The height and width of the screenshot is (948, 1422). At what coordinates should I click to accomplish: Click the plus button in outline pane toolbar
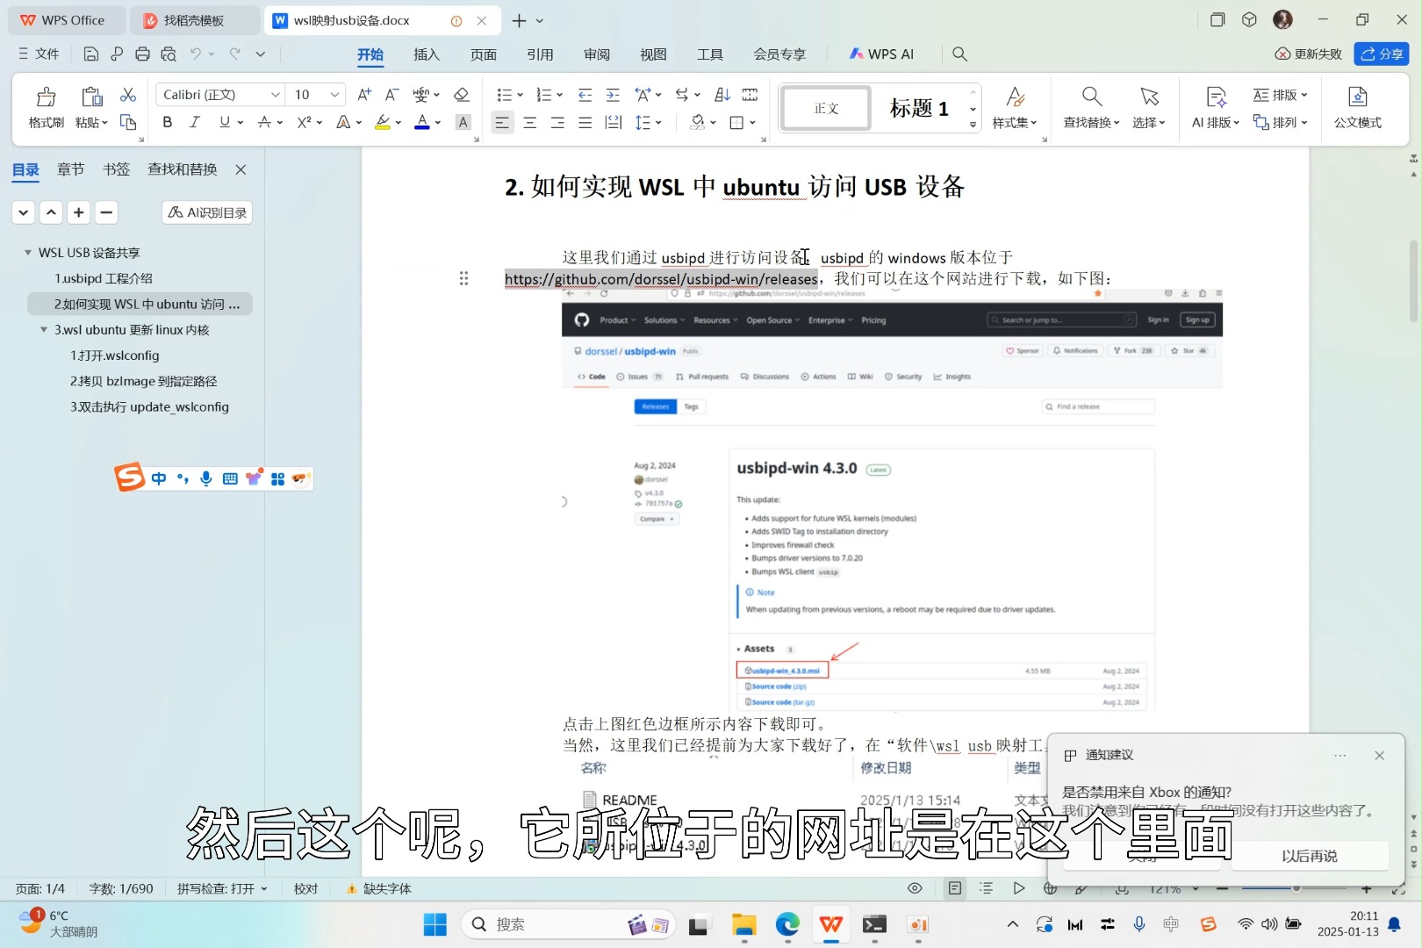[x=79, y=212]
